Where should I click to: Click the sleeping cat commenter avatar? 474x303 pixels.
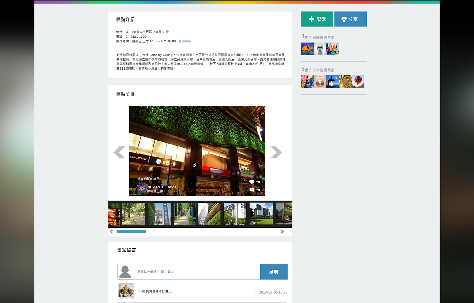126,291
